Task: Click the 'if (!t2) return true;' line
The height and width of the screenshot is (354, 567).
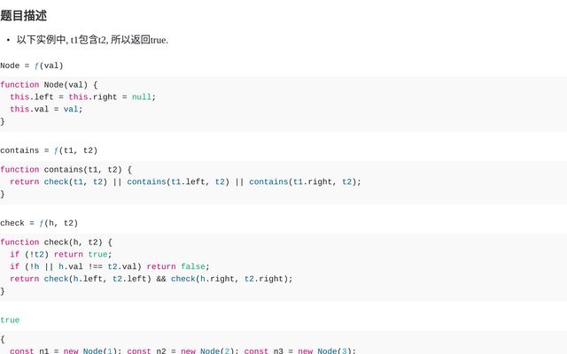Action: coord(61,255)
